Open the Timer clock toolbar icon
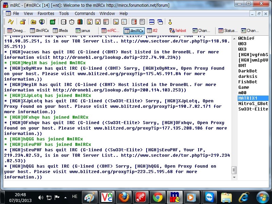This screenshot has width=272, height=204. pos(72,22)
